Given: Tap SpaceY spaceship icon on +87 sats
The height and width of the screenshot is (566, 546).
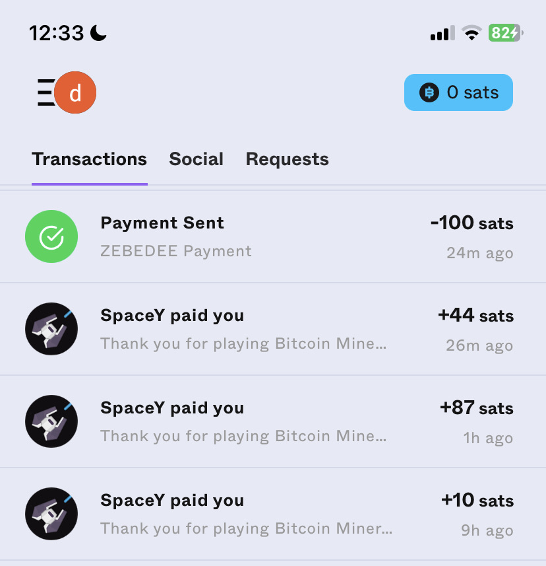Looking at the screenshot, I should click(x=51, y=421).
